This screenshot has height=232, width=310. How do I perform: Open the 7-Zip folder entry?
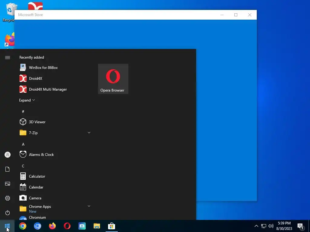(55, 133)
